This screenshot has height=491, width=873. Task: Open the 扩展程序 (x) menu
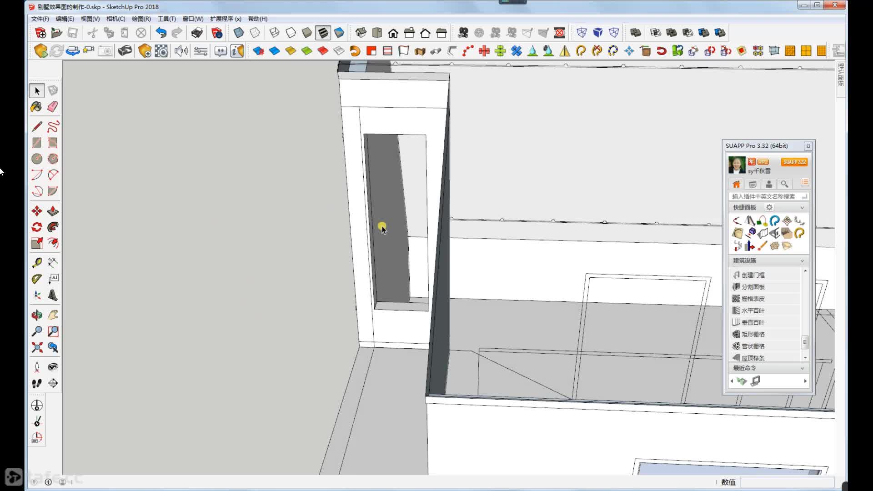[x=226, y=19]
